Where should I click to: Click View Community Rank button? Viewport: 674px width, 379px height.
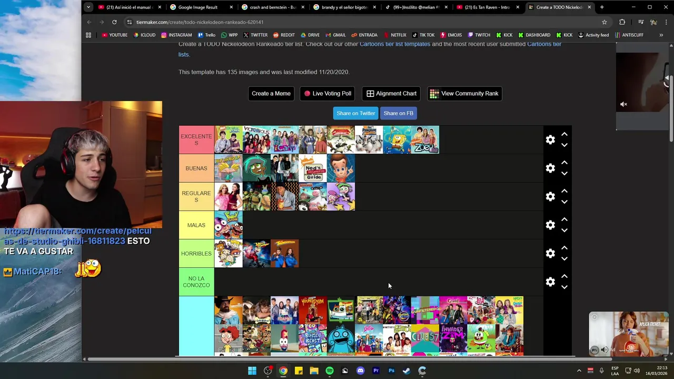coord(464,94)
